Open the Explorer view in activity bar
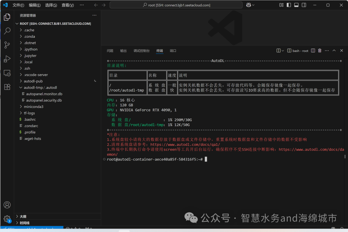348x232 pixels. pyautogui.click(x=7, y=17)
